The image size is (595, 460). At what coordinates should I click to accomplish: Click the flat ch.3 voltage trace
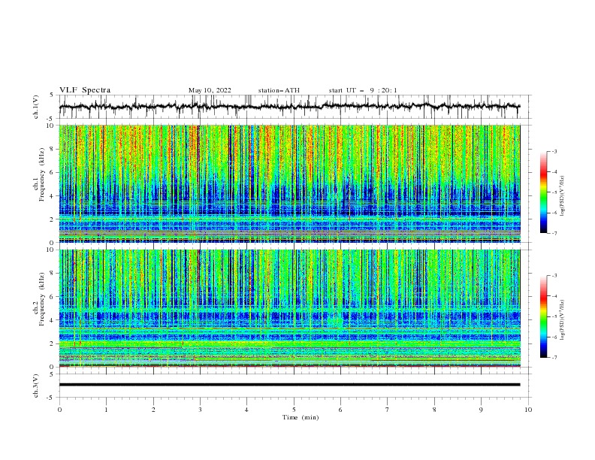tap(289, 385)
